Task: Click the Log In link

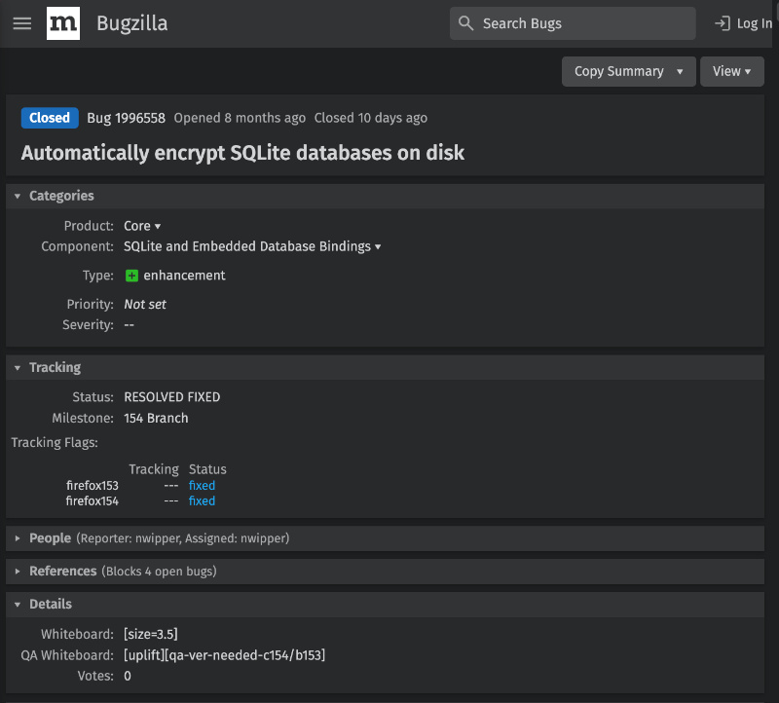Action: (743, 23)
